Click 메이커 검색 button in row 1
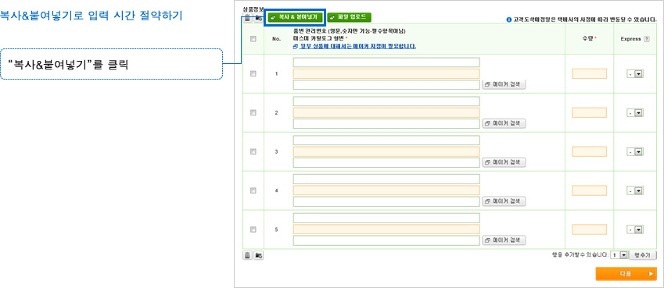Screen dimensions: 664x288 click(x=504, y=84)
